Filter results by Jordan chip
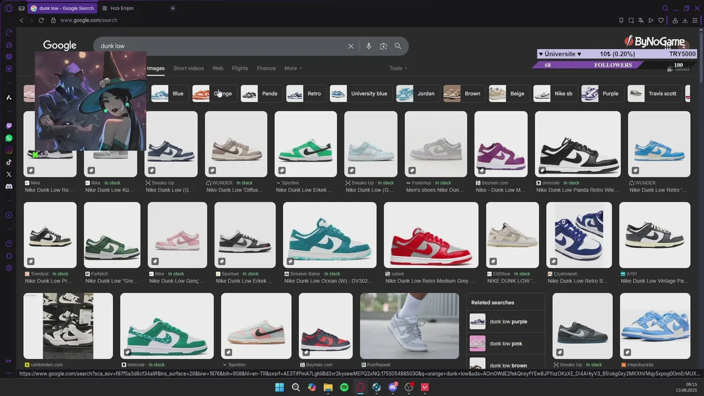This screenshot has width=704, height=396. click(417, 94)
